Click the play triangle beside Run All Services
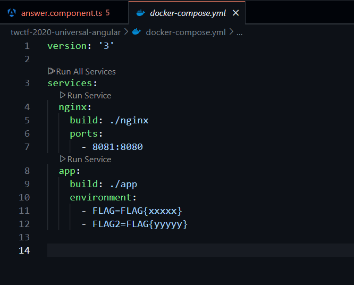This screenshot has width=354, height=285. 51,71
